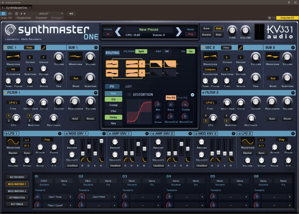Go to the next preset arrow
The height and width of the screenshot is (214, 299).
tap(179, 32)
